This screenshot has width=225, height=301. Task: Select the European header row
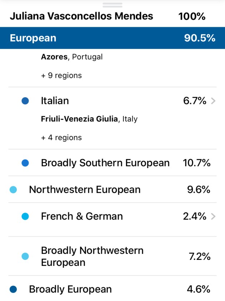click(112, 38)
